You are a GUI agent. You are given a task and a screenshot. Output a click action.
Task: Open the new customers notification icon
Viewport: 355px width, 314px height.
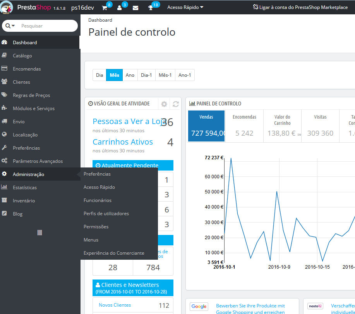(x=120, y=8)
